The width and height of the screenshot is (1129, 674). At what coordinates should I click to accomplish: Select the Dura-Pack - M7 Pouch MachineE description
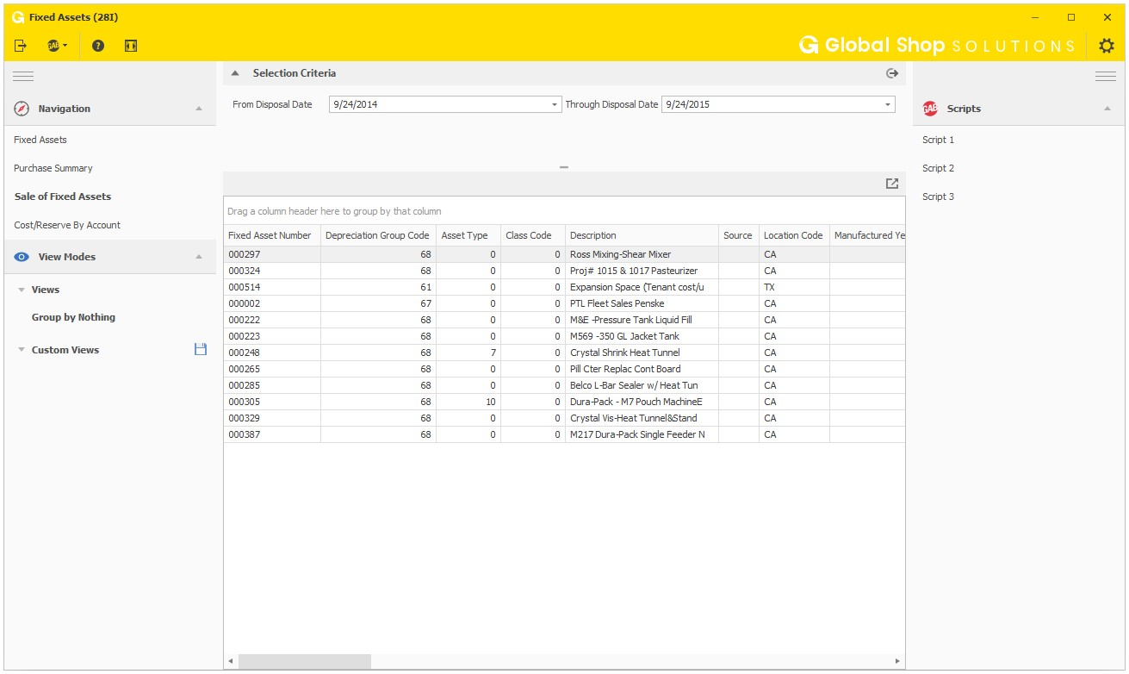642,402
